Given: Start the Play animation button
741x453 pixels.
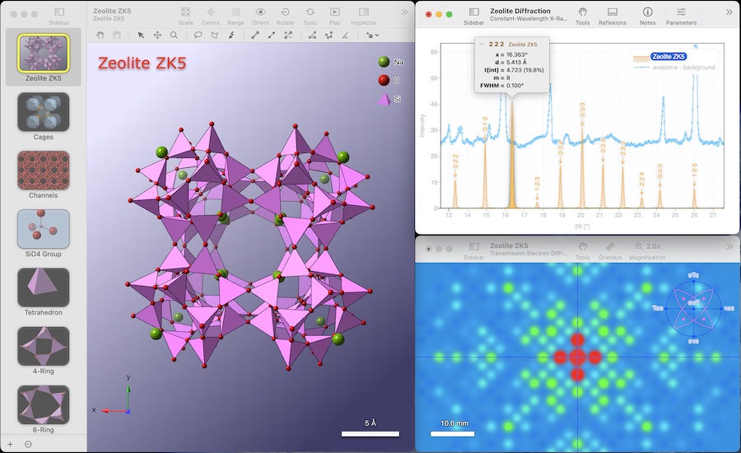Looking at the screenshot, I should click(x=334, y=12).
